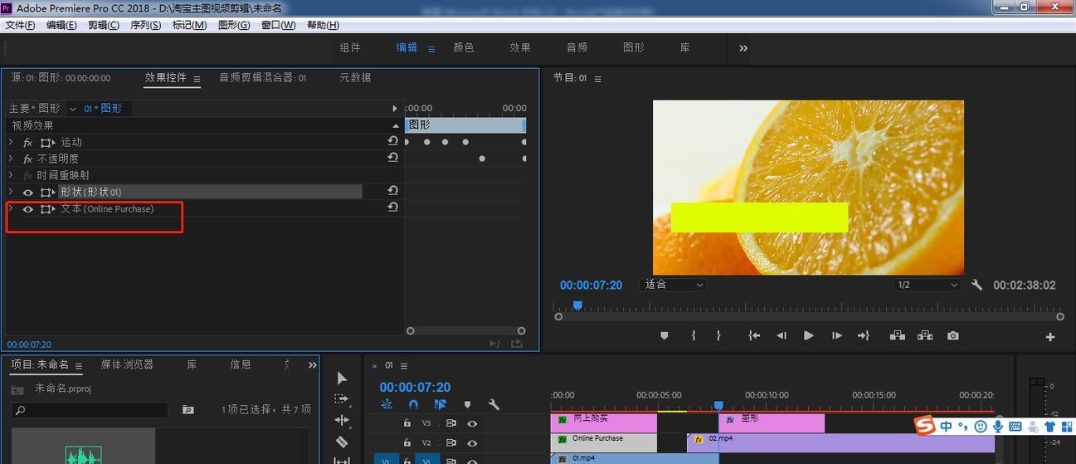Expand the 不透明度 effect properties

click(x=11, y=159)
